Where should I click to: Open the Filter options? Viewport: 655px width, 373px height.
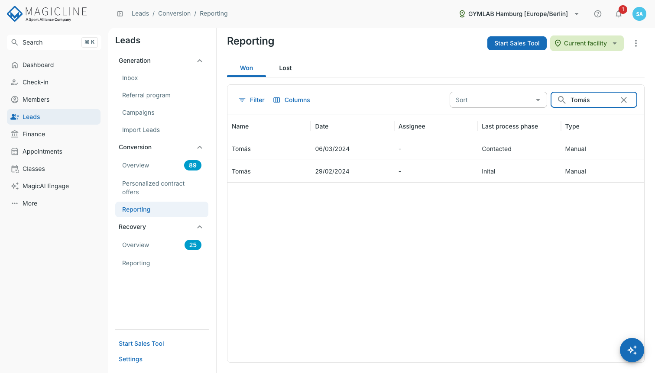coord(252,100)
